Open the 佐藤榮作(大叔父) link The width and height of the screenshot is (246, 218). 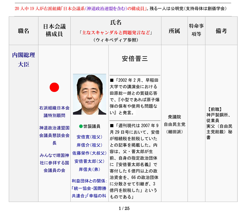[89, 153]
